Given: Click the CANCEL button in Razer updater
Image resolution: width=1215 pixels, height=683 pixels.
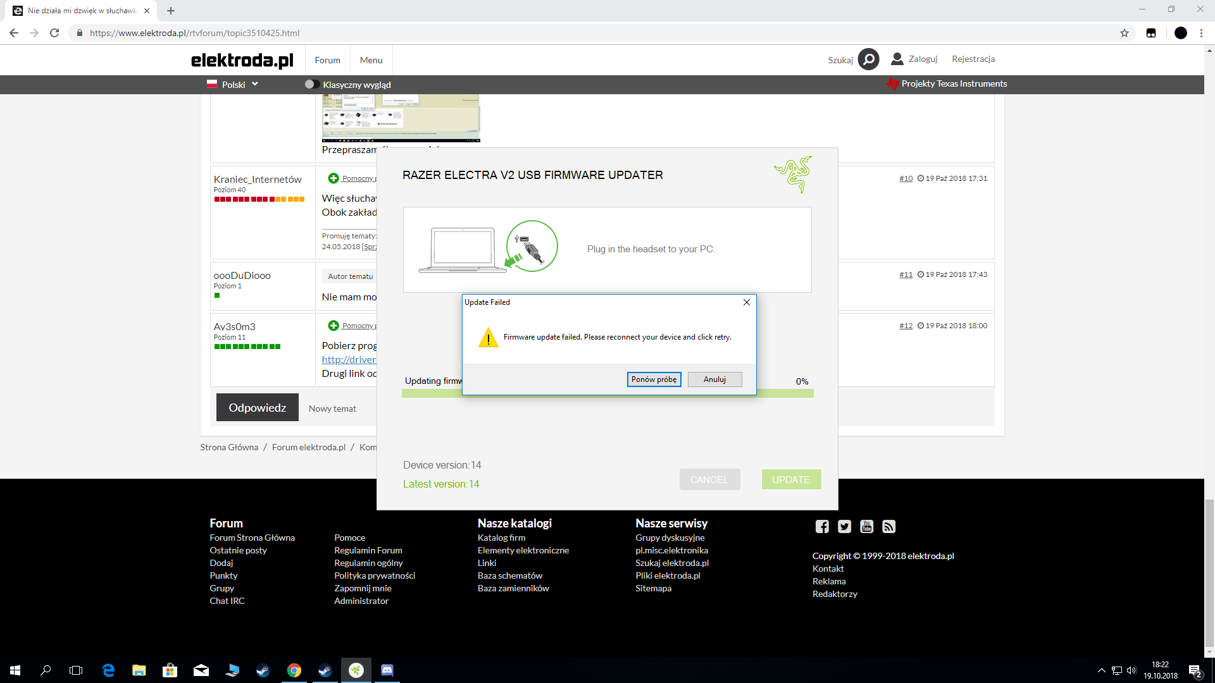Looking at the screenshot, I should point(709,479).
